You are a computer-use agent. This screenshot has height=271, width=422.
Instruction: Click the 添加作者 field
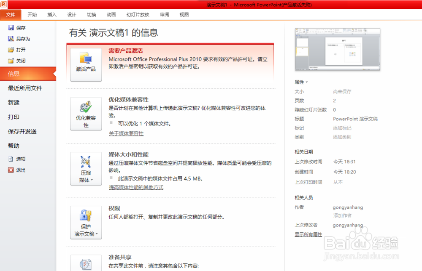pos(342,215)
